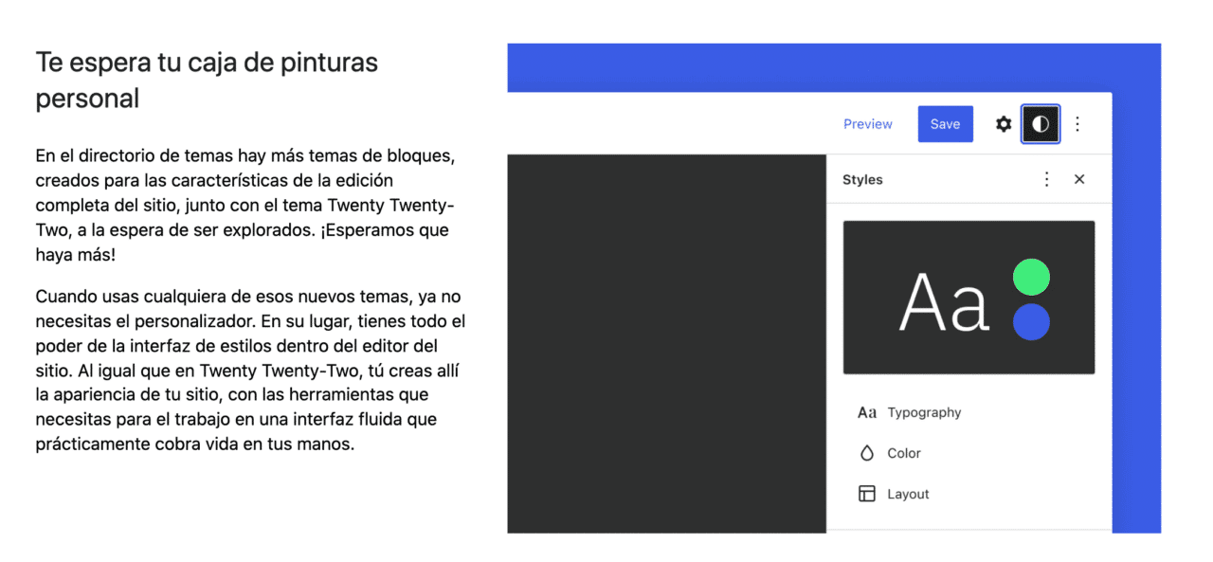1213x562 pixels.
Task: Select the Typography Aa icon in Styles panel
Action: (867, 412)
